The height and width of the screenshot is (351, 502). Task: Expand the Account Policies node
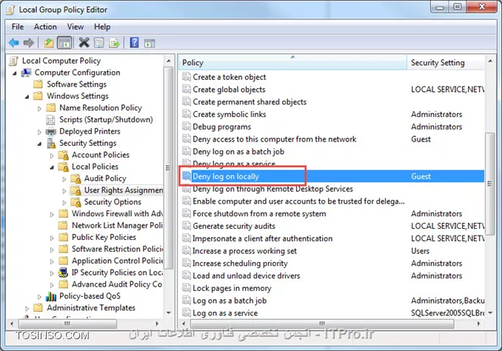(52, 156)
